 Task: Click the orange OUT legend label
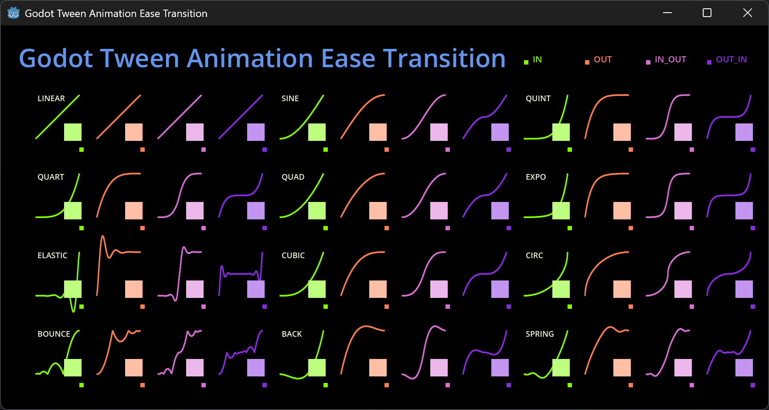click(x=603, y=60)
